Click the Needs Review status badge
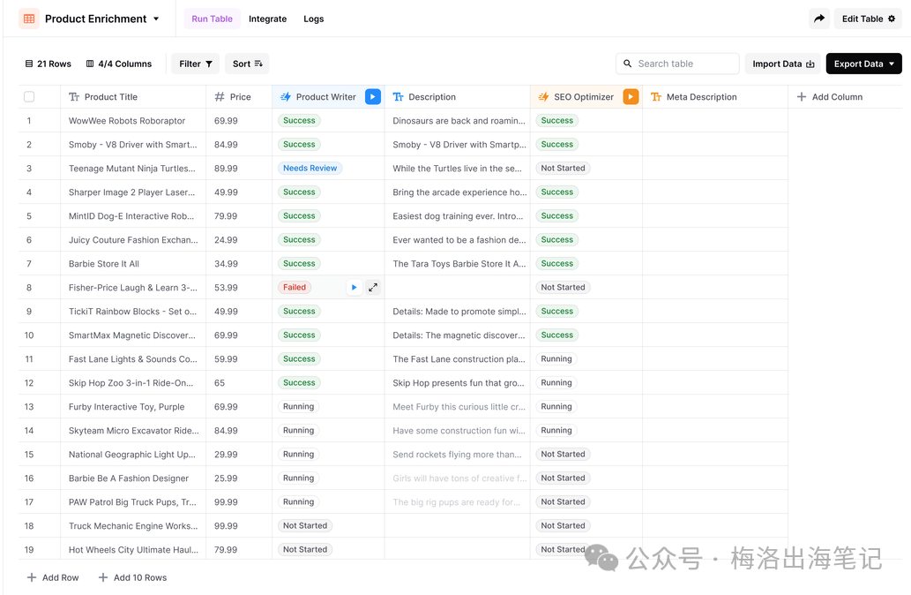 pos(310,169)
